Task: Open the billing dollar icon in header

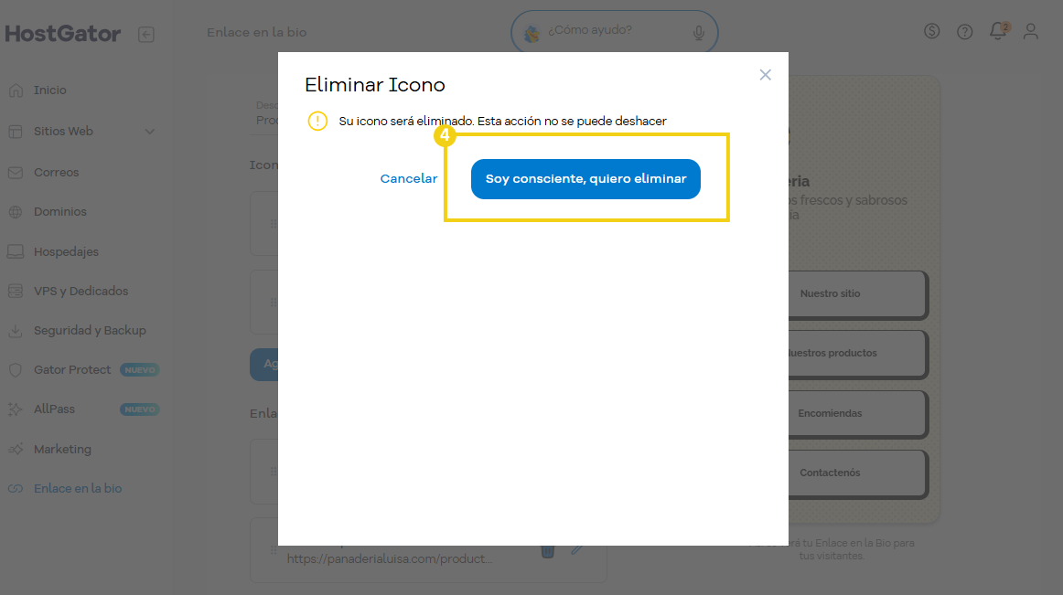Action: click(x=931, y=31)
